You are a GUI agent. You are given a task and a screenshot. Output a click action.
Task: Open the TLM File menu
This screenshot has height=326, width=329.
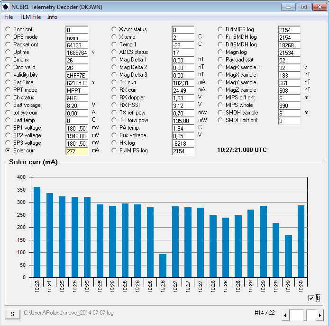[x=30, y=17]
